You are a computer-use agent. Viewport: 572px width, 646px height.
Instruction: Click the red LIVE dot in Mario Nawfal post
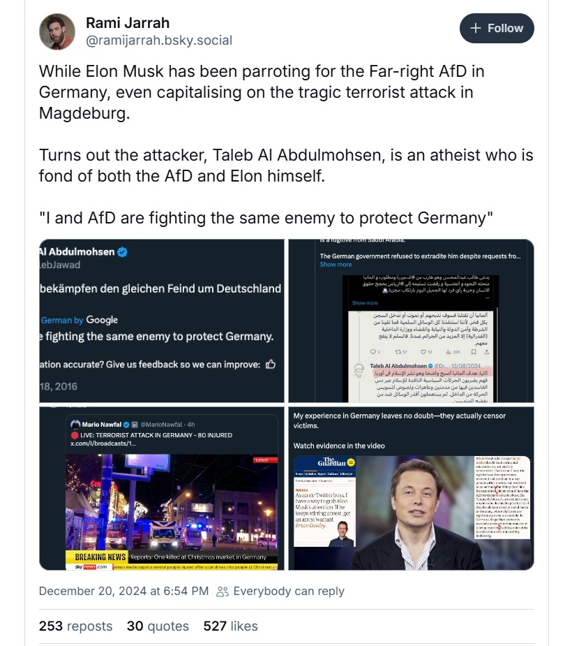click(x=74, y=435)
